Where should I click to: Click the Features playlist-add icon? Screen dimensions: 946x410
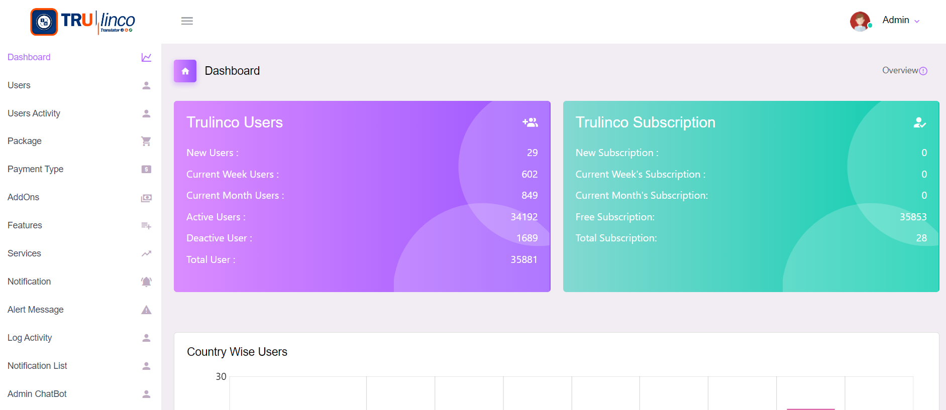click(x=146, y=226)
